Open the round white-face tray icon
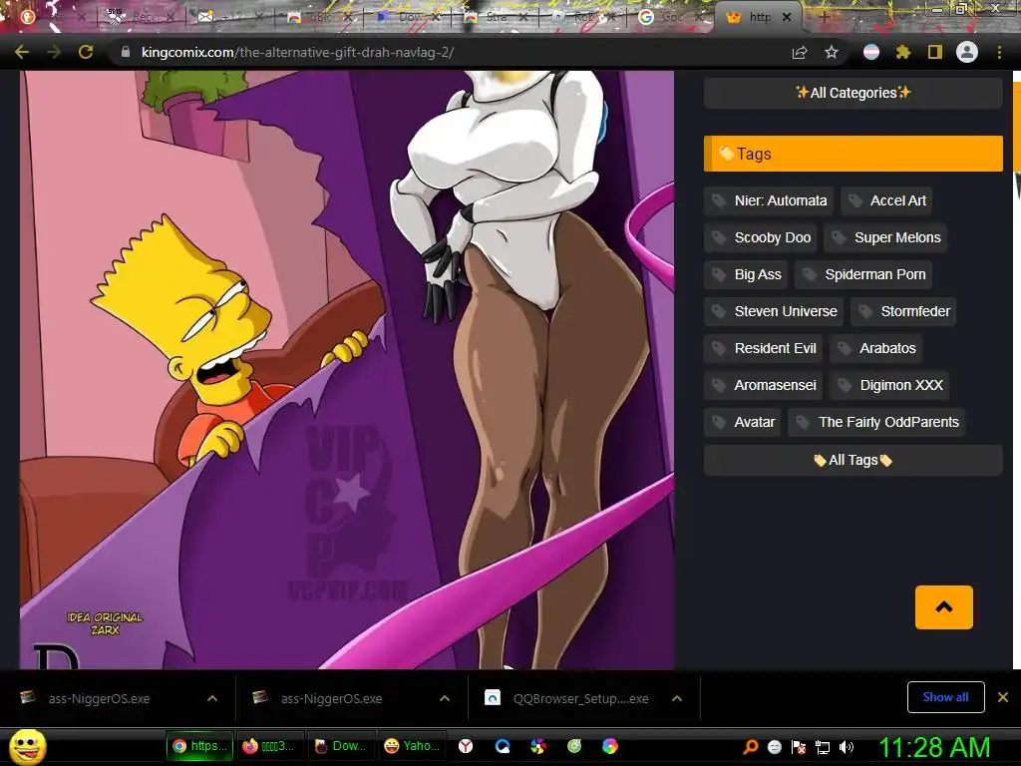Image resolution: width=1021 pixels, height=766 pixels. [x=774, y=746]
